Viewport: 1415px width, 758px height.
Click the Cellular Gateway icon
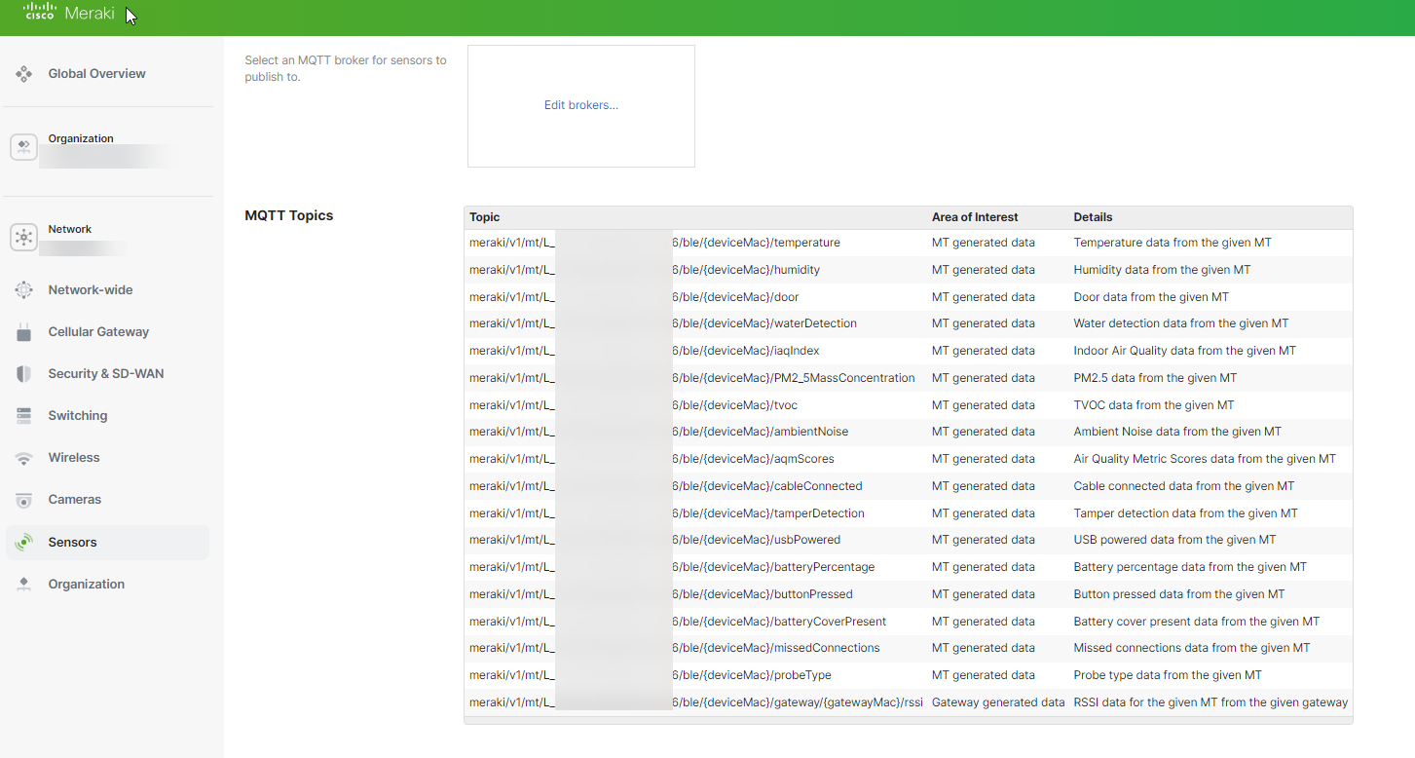(23, 331)
